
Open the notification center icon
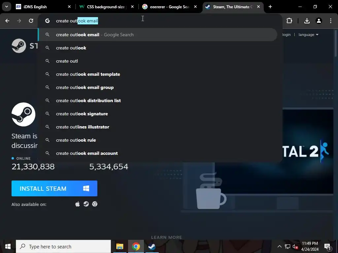[327, 246]
